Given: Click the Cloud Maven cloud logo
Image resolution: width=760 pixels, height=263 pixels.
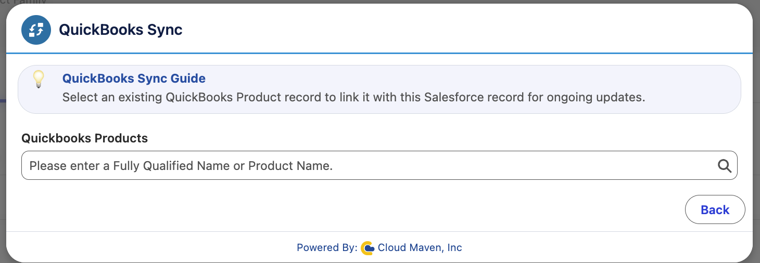Looking at the screenshot, I should (368, 248).
